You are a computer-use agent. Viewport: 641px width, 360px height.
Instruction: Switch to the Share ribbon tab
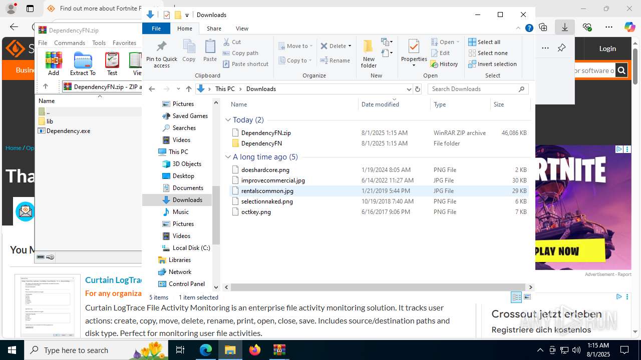(214, 28)
